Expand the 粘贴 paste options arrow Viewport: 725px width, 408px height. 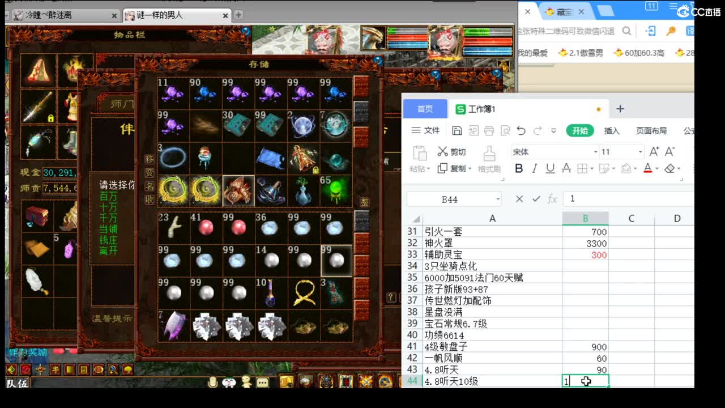[429, 169]
